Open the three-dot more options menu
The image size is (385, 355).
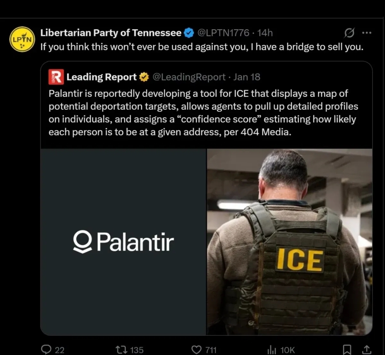[366, 33]
